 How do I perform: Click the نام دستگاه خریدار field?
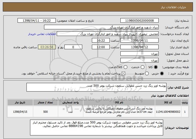coord(101,27)
